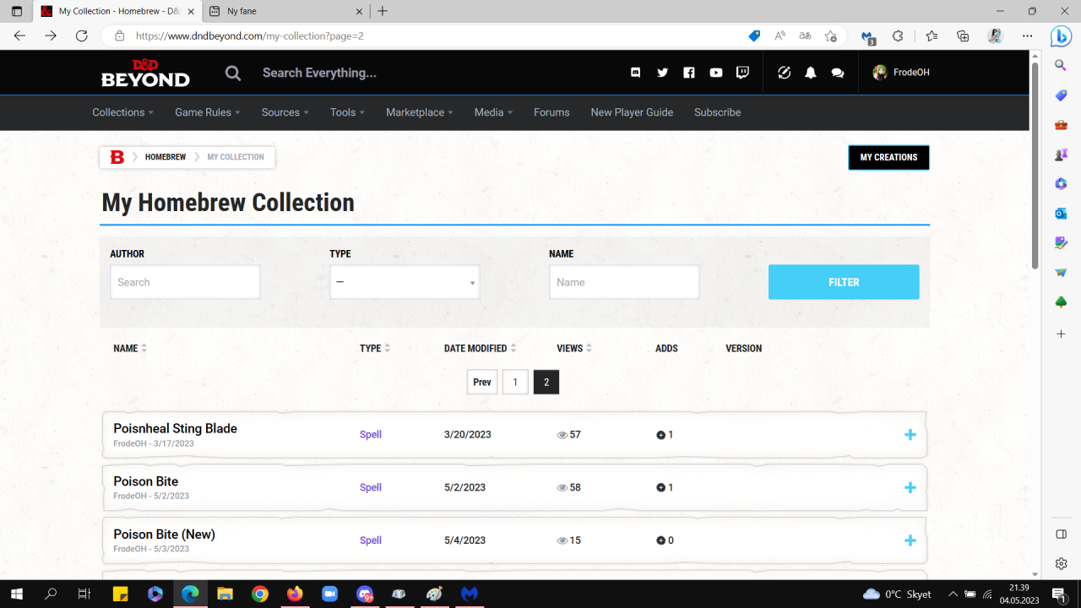The image size is (1081, 608).
Task: Open the YouTube social icon
Action: click(x=716, y=73)
